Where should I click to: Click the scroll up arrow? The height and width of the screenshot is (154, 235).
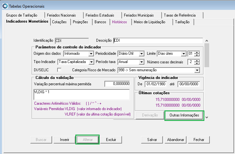click(207, 41)
